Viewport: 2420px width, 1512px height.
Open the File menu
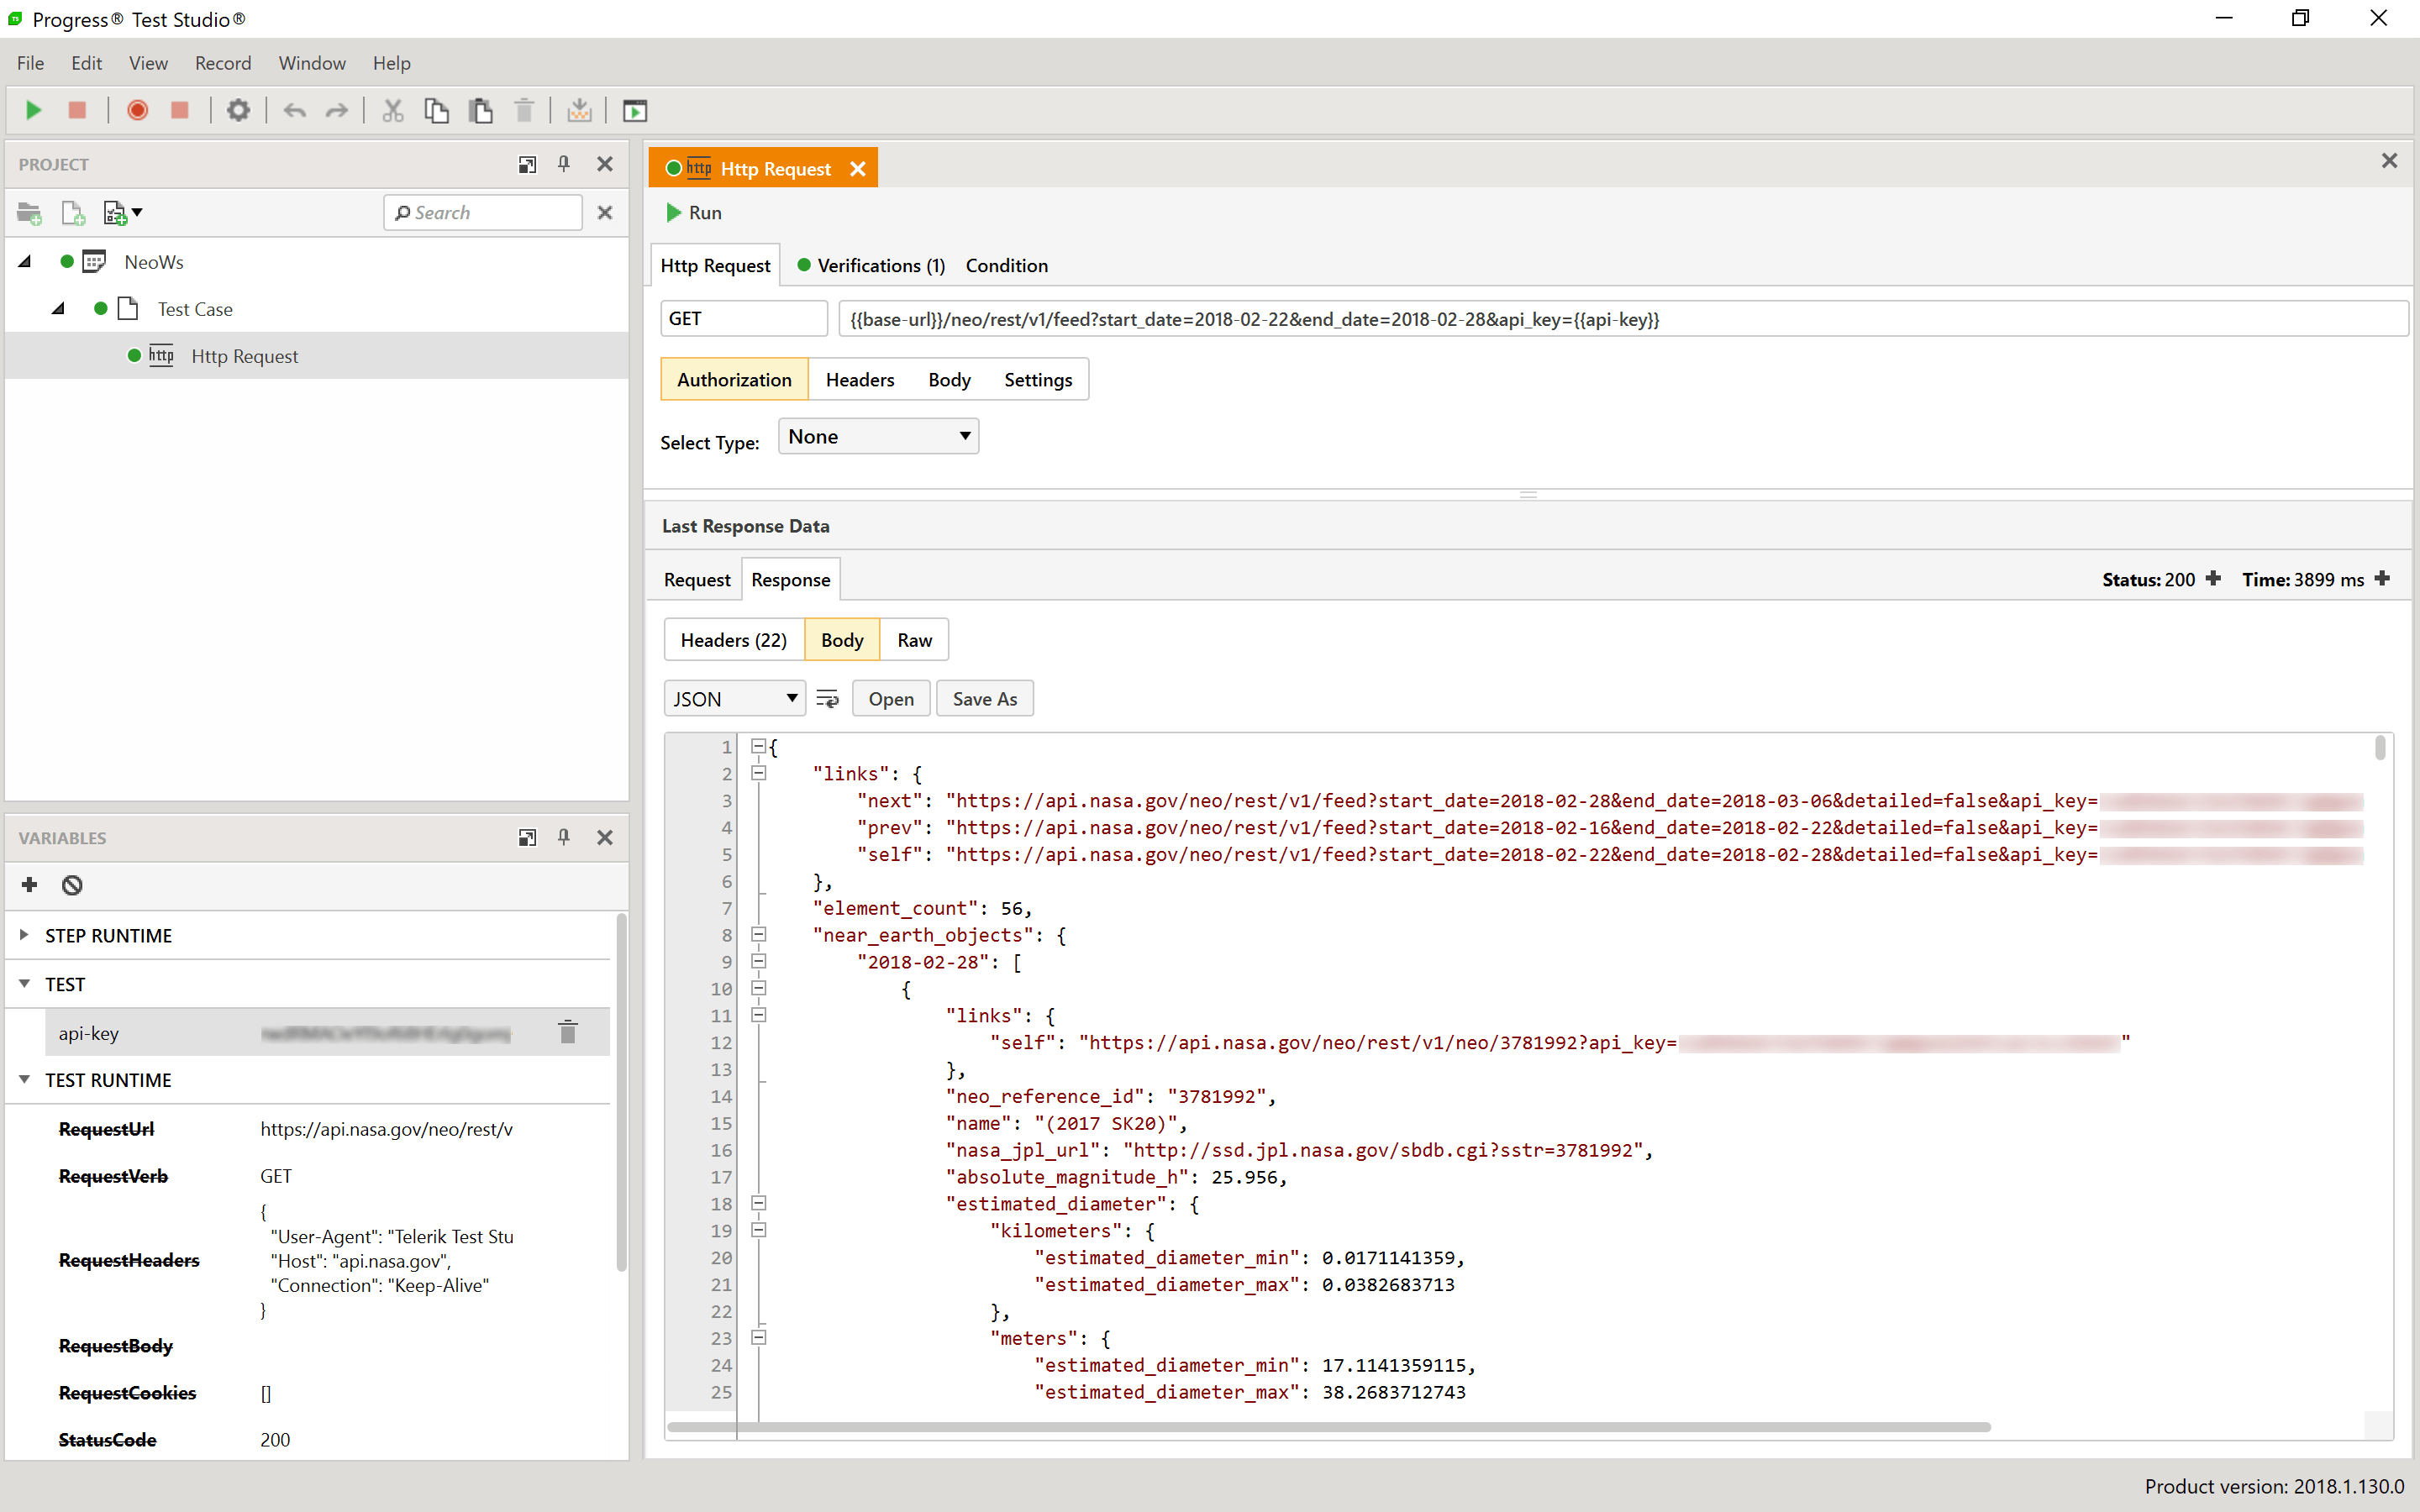click(30, 63)
